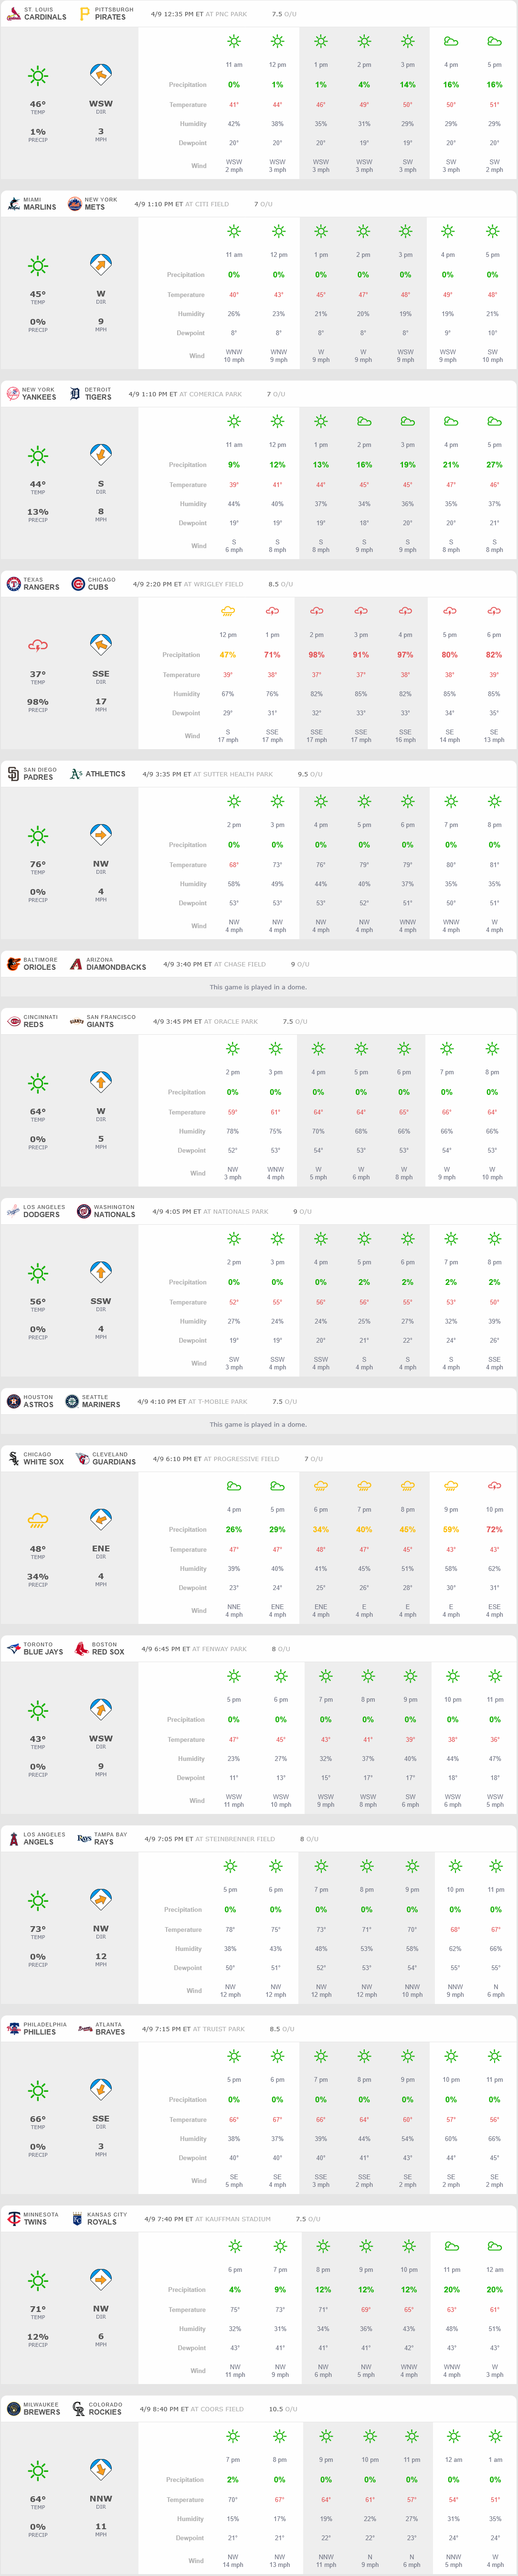Open the Braves team name link

click(110, 2031)
